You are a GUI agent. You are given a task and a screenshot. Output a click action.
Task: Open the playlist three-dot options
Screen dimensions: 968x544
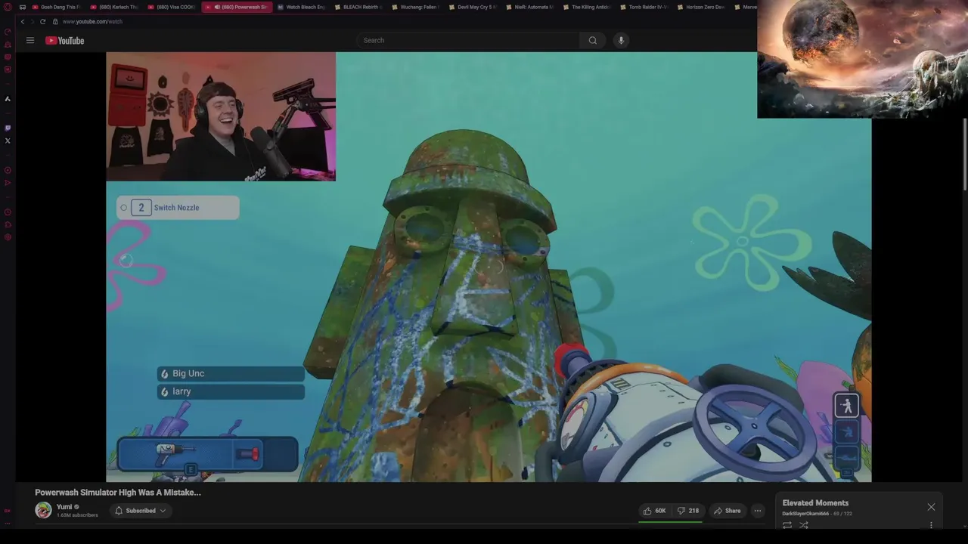pos(931,525)
